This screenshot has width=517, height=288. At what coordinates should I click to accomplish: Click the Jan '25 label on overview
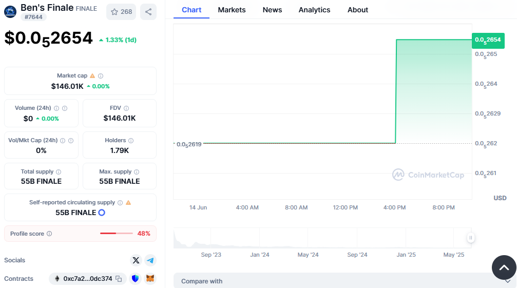pyautogui.click(x=406, y=255)
